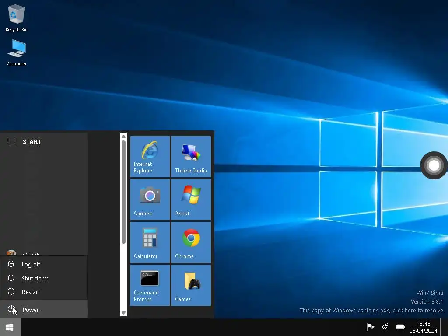
Task: Click the Windows Start button in taskbar
Action: (x=10, y=327)
